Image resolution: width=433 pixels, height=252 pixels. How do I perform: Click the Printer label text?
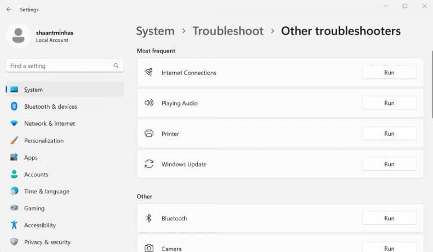[x=170, y=134]
